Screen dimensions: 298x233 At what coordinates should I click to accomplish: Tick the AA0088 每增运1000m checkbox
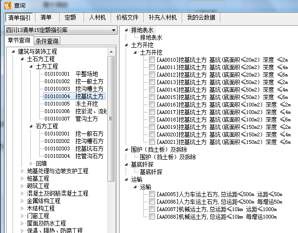click(152, 217)
